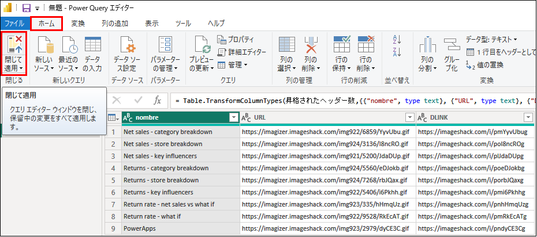Click the ABC type icon of URL column
The height and width of the screenshot is (237, 537).
pyautogui.click(x=246, y=118)
